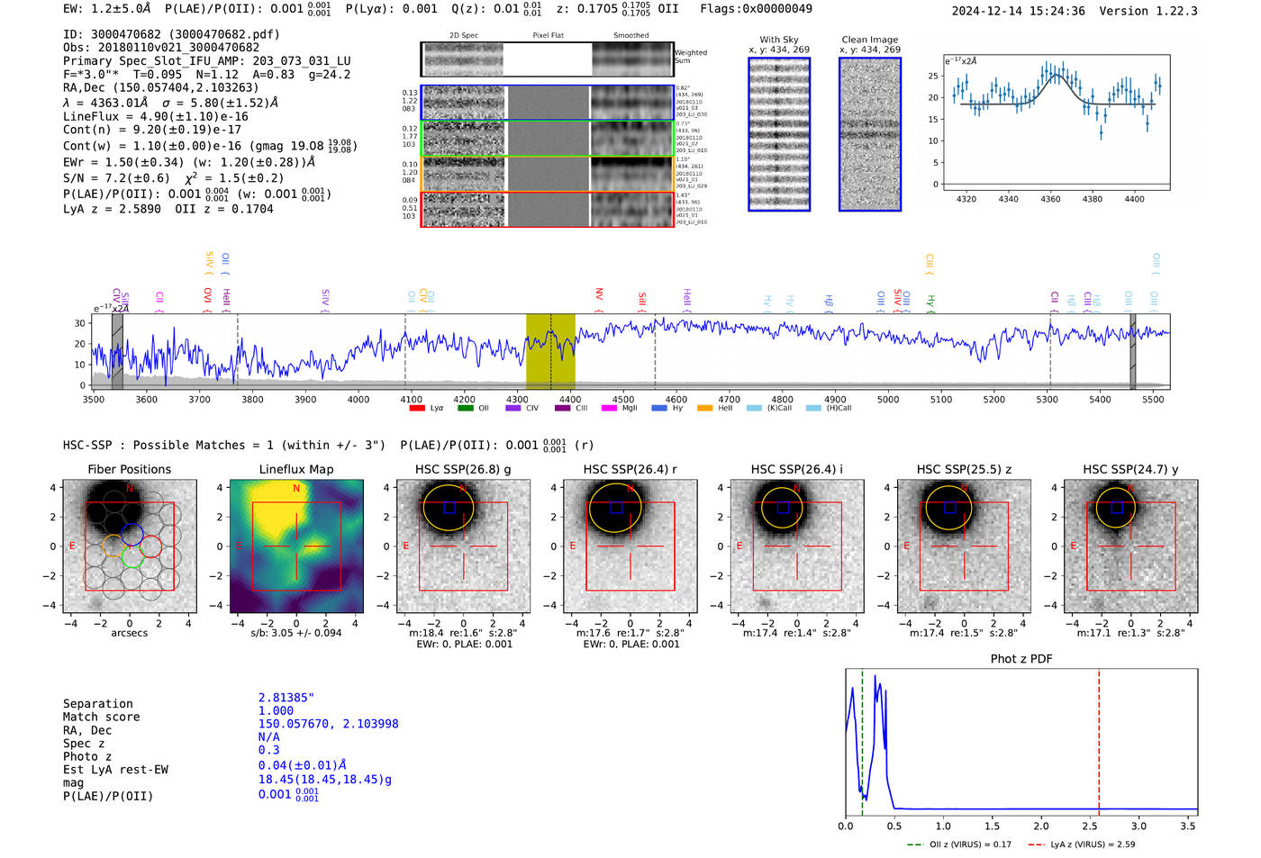
Task: Click the Photo z value 0.3
Action: pyautogui.click(x=268, y=750)
